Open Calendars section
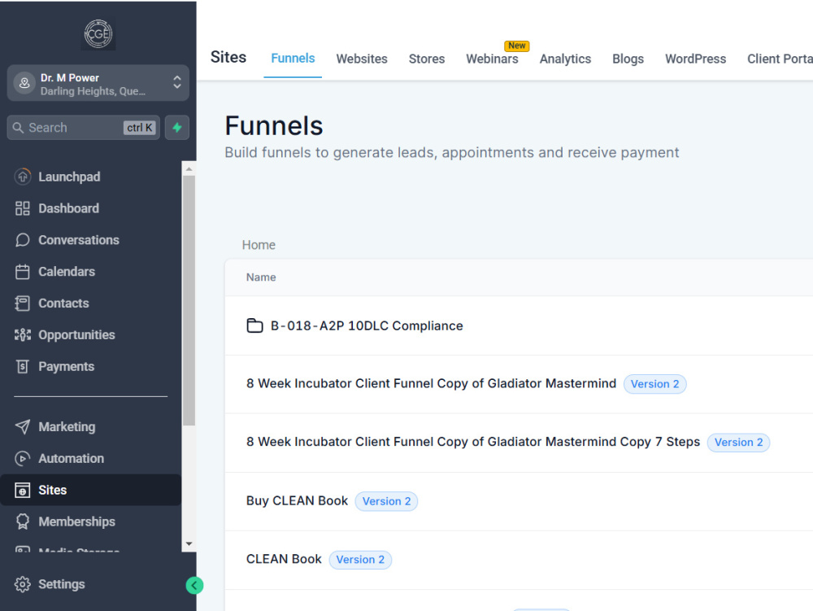813x611 pixels. 67,272
